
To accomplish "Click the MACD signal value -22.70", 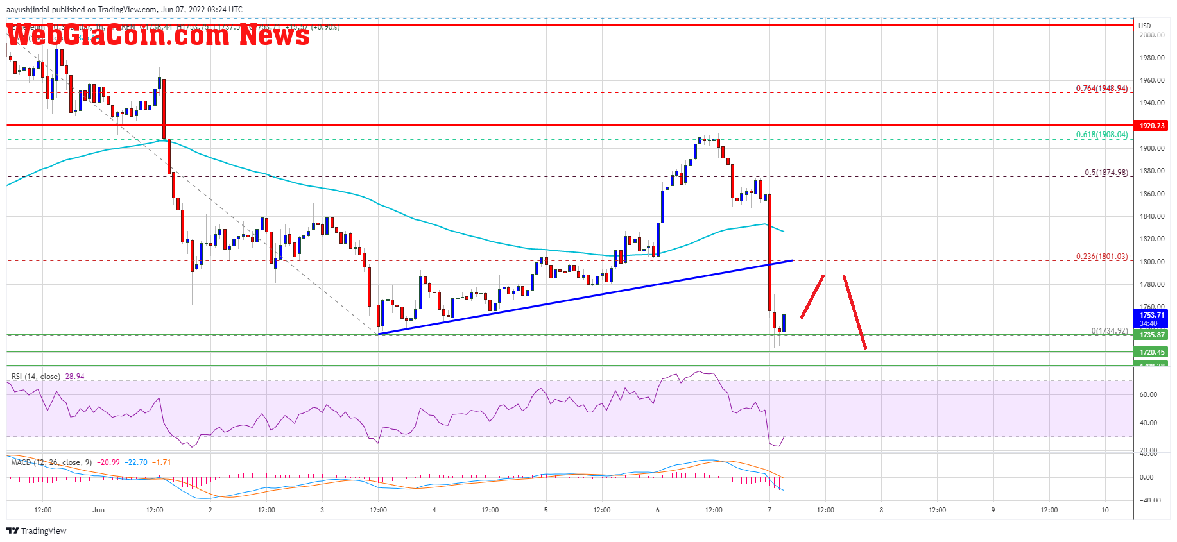I will pos(136,462).
